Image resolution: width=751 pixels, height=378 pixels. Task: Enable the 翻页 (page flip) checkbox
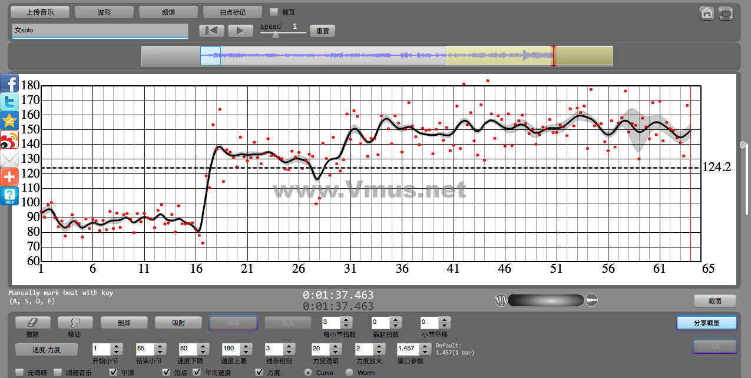273,12
